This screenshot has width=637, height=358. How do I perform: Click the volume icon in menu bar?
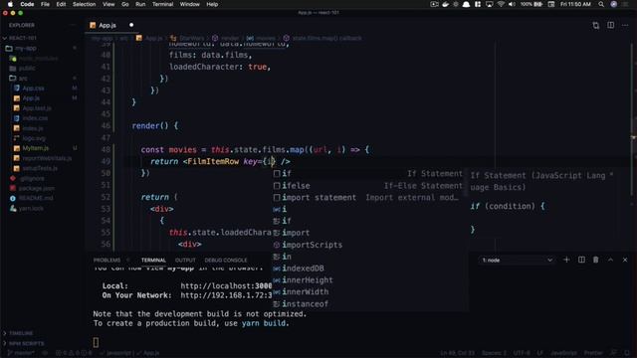coord(512,4)
